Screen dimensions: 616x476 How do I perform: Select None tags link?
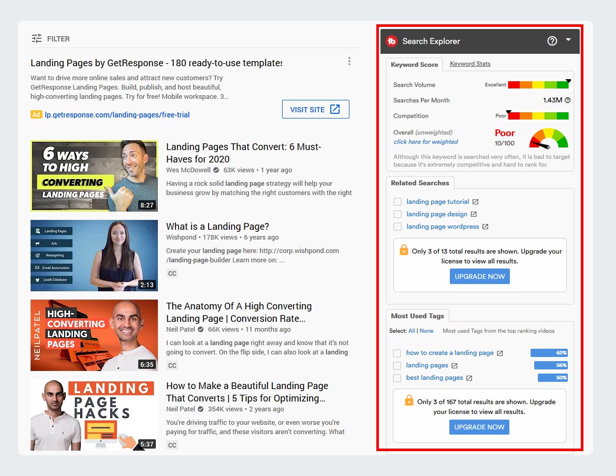[x=426, y=331]
